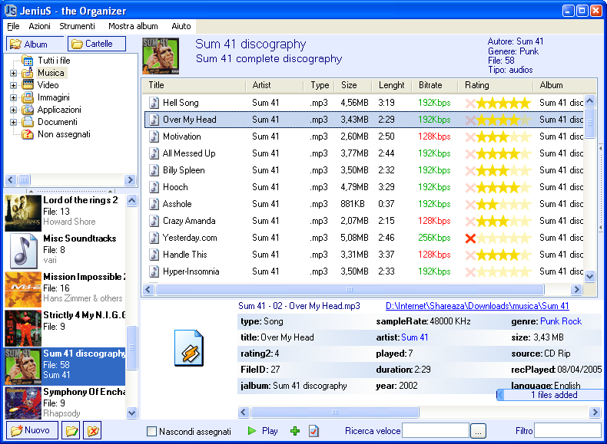Click Lord of the rings 2 cover
Screen dimensions: 607x444
23,213
